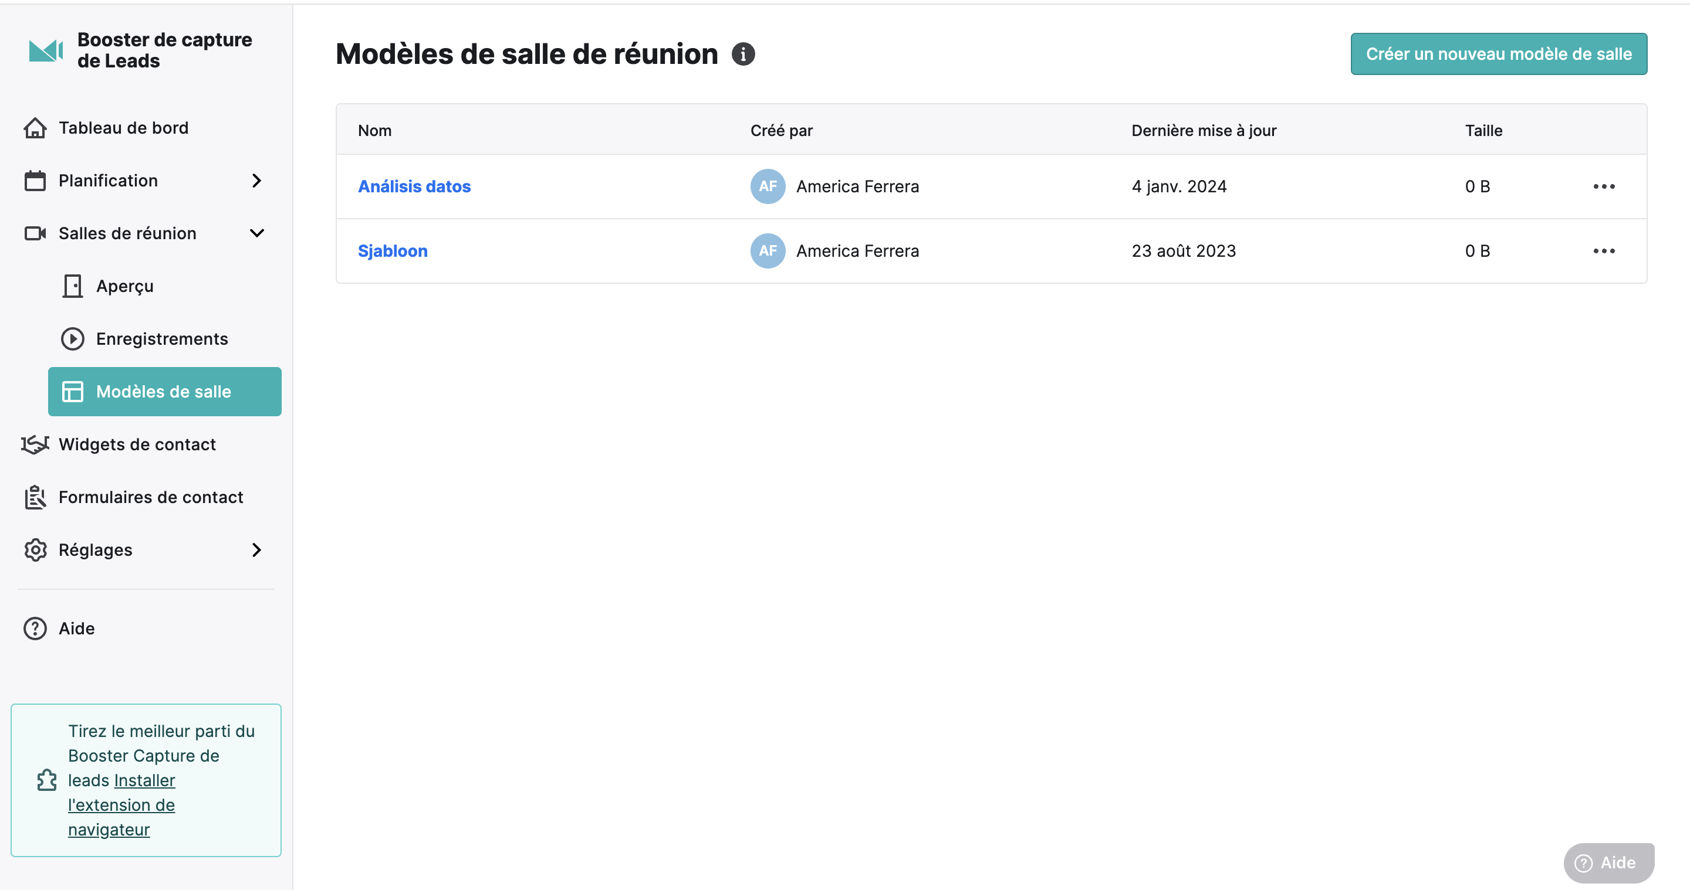Click the browser extension puzzle icon
Image resolution: width=1690 pixels, height=890 pixels.
pyautogui.click(x=47, y=780)
